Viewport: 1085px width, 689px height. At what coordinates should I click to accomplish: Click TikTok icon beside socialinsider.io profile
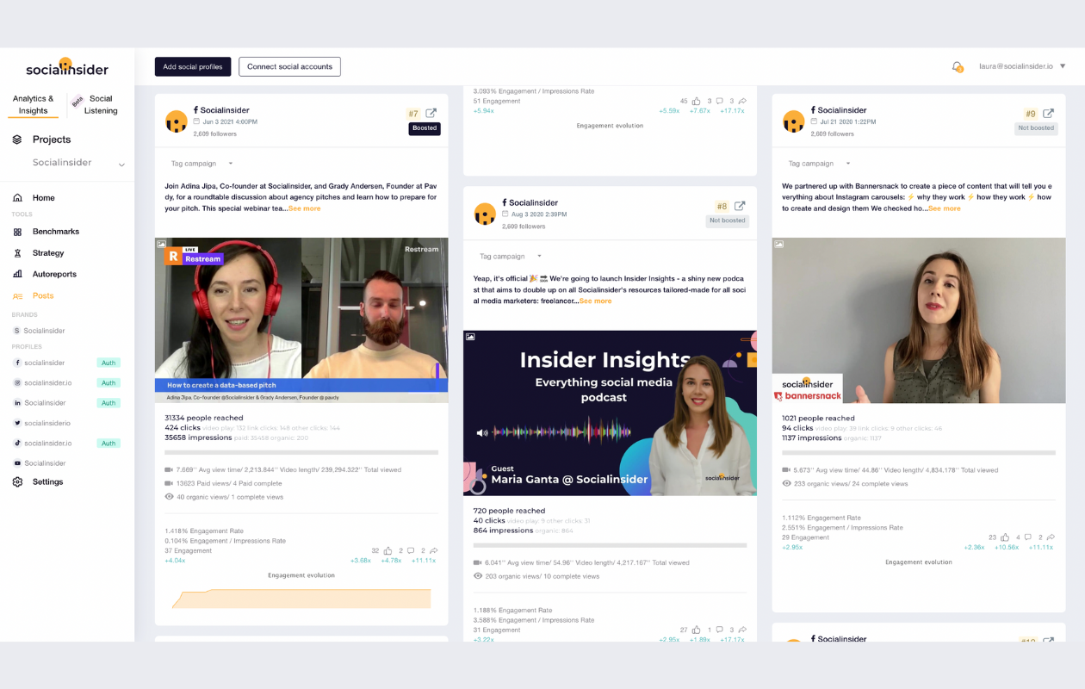[17, 444]
